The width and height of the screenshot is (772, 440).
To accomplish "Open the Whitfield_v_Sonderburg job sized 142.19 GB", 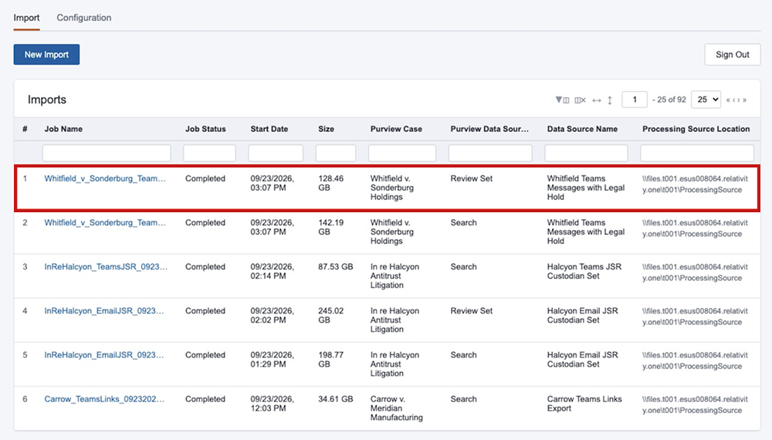I will point(105,223).
